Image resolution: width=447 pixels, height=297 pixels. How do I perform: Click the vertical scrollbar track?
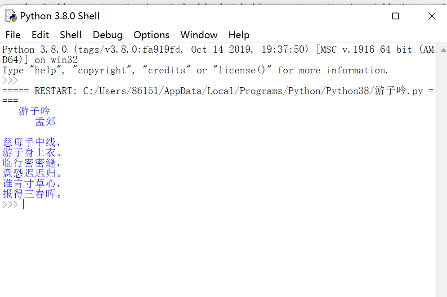click(x=443, y=180)
